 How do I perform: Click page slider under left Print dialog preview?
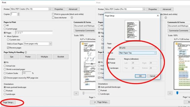pyautogui.click(x=83, y=93)
